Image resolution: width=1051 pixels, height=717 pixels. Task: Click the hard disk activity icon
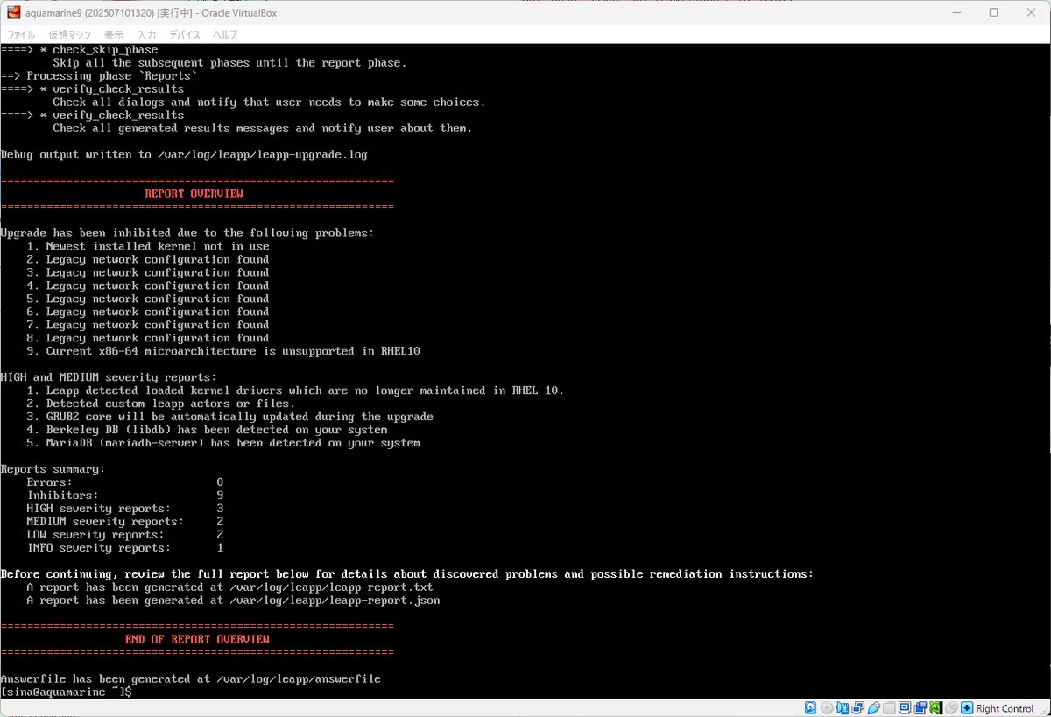(x=811, y=708)
